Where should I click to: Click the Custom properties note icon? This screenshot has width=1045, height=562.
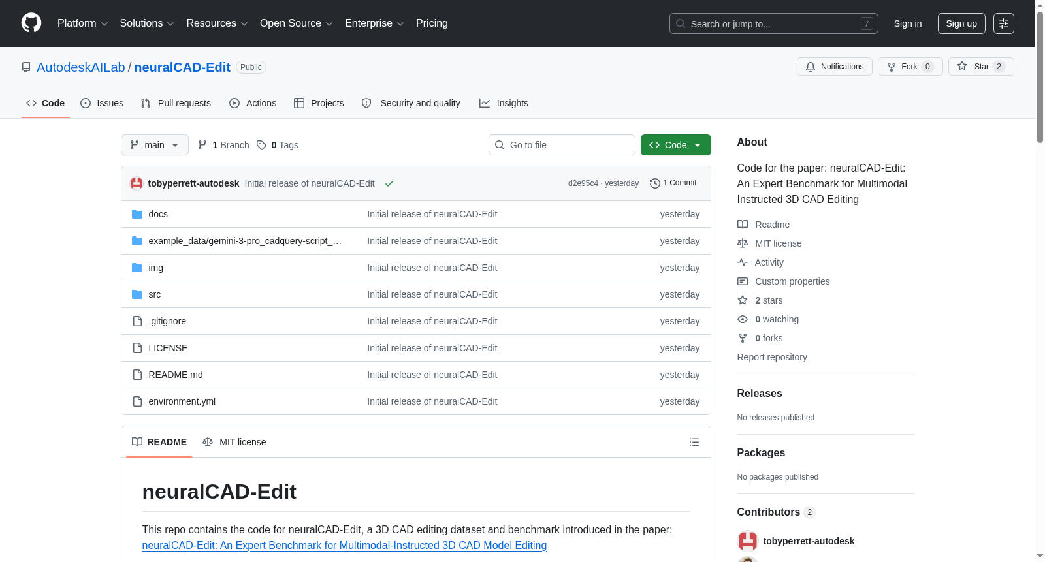[743, 281]
